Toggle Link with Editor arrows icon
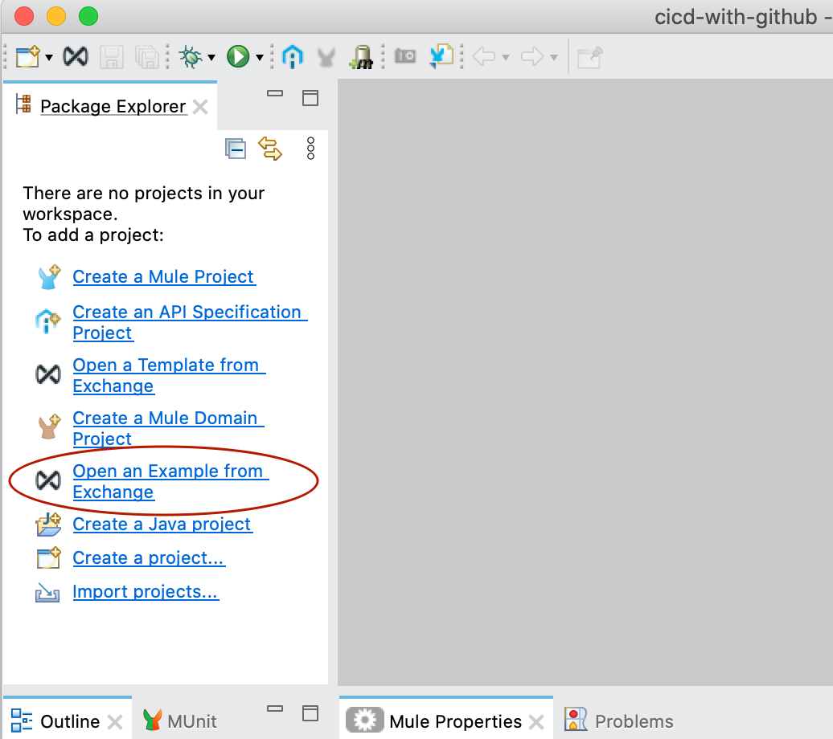833x739 pixels. click(x=270, y=149)
